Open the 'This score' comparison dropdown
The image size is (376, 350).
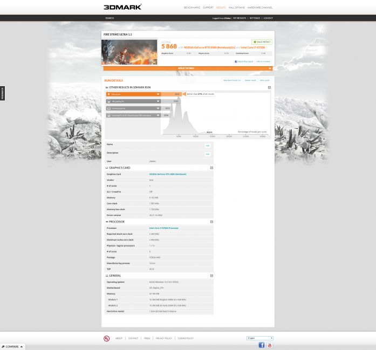point(158,94)
